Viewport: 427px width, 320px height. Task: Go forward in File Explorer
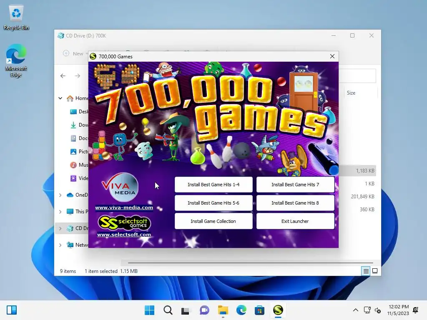[78, 76]
